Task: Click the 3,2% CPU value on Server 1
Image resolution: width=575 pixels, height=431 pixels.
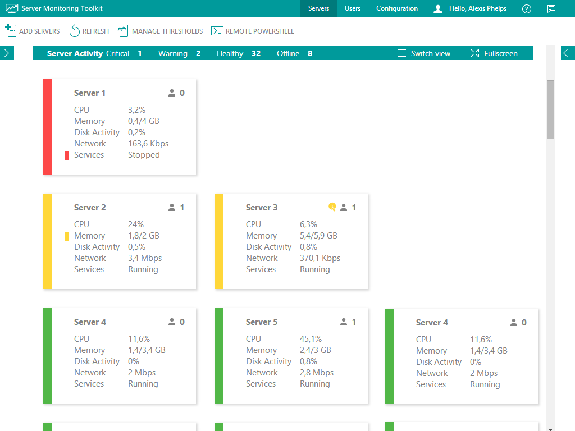Action: (x=136, y=110)
